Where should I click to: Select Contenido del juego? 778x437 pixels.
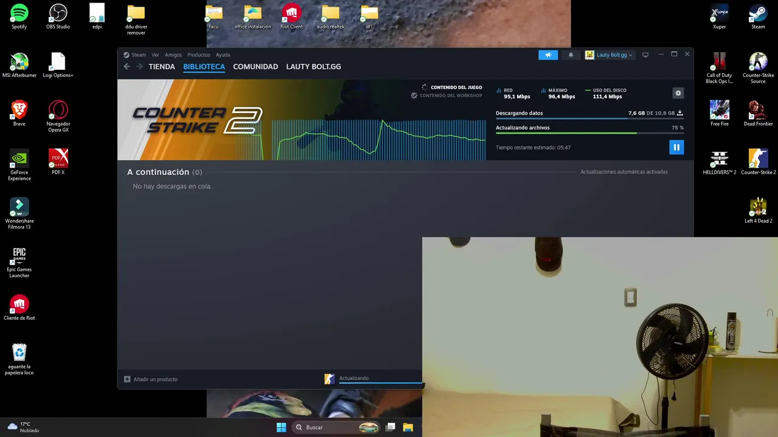(x=452, y=87)
